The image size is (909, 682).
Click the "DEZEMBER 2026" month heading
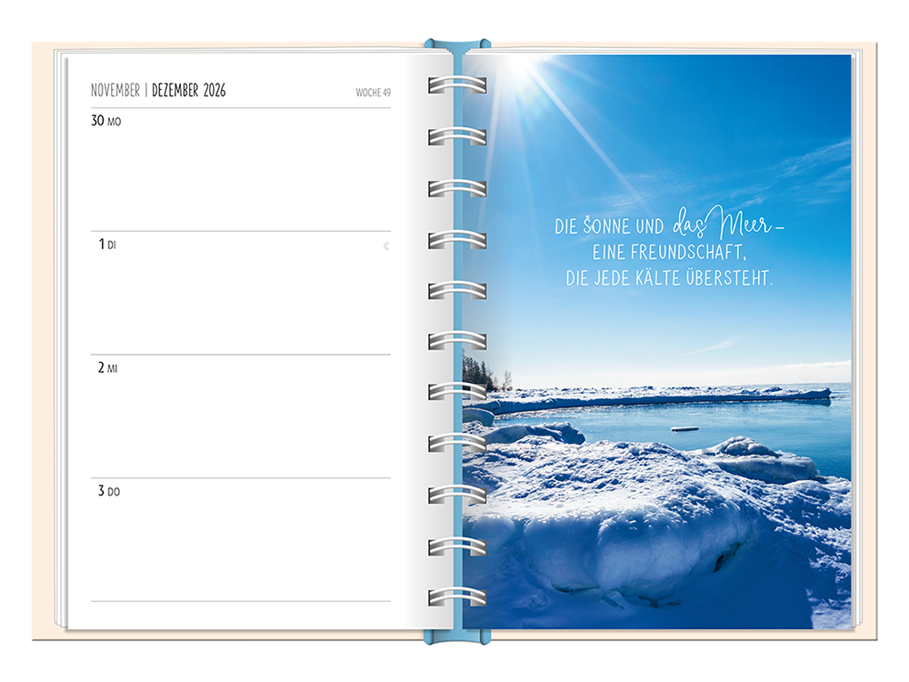189,91
